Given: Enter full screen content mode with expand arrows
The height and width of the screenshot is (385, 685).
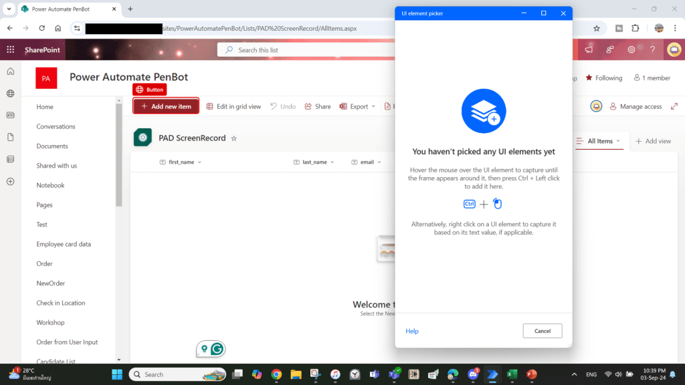Looking at the screenshot, I should click(x=674, y=106).
